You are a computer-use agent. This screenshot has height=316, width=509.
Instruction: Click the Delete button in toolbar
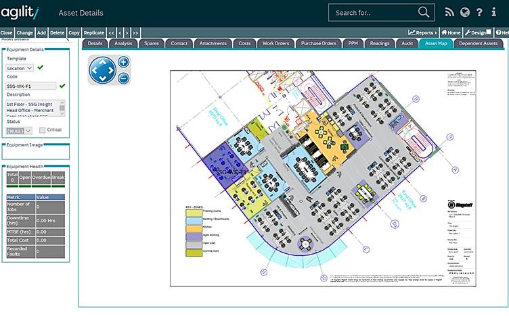[58, 32]
